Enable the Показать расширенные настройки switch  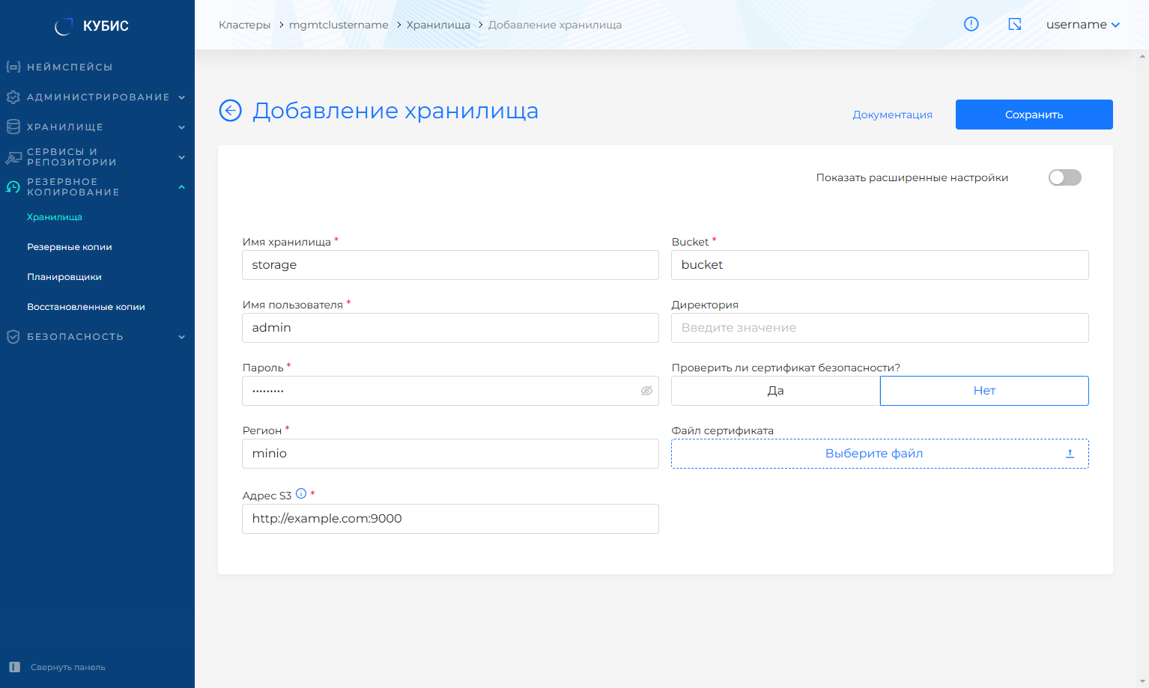[1064, 177]
